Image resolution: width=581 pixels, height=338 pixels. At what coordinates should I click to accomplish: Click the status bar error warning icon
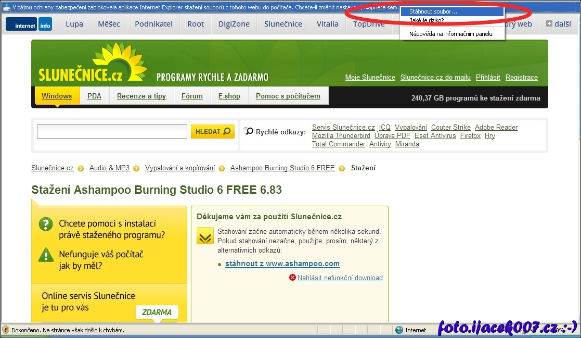tap(6, 330)
